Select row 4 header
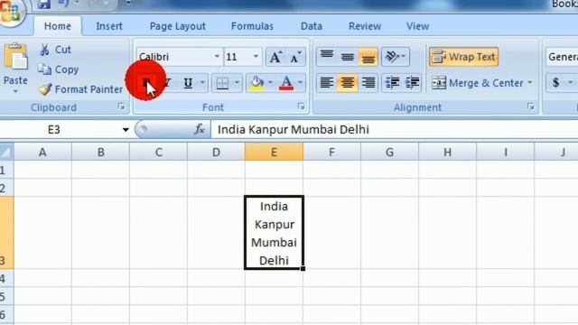This screenshot has width=578, height=325. click(x=6, y=278)
